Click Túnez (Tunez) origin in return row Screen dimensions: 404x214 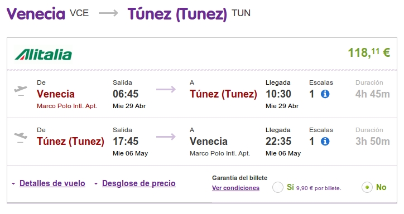(x=70, y=142)
